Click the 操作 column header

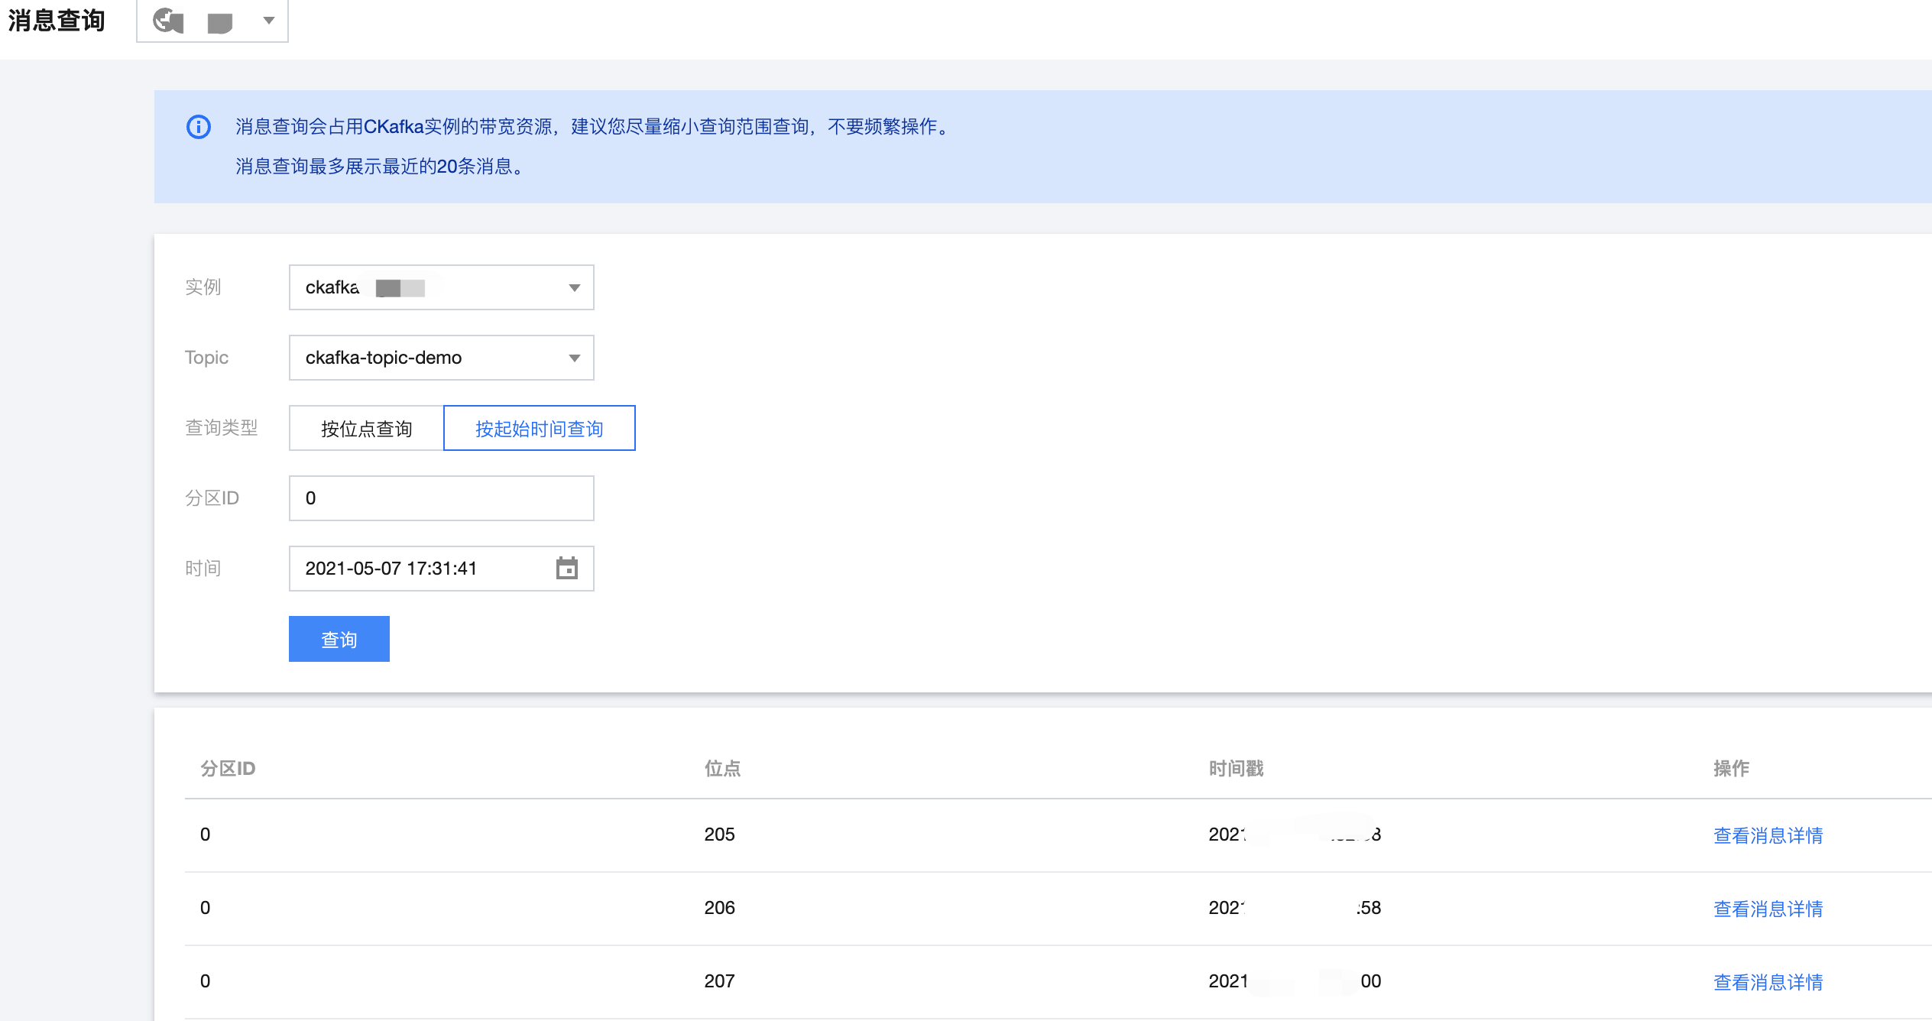(x=1731, y=768)
